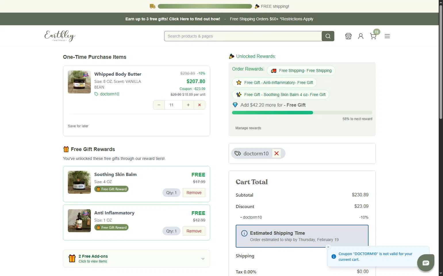
Task: Open the store locator shop icon
Action: (348, 36)
